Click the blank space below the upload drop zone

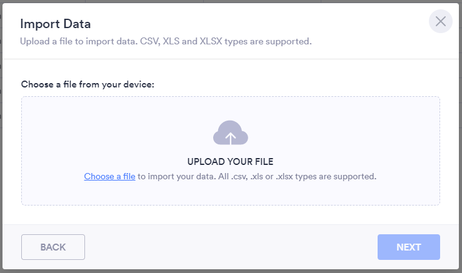(231, 215)
